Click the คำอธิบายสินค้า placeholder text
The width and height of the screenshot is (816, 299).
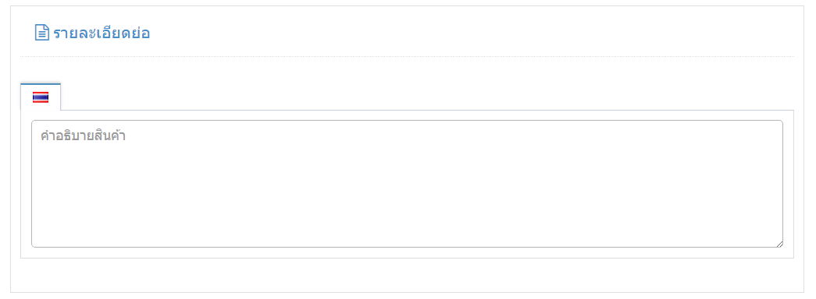coord(84,136)
